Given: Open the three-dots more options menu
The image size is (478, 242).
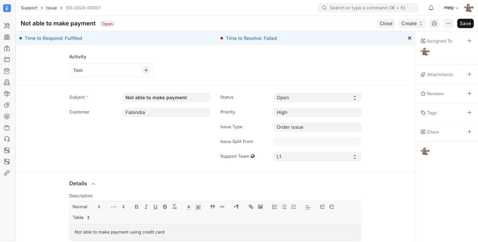Looking at the screenshot, I should click(x=448, y=23).
